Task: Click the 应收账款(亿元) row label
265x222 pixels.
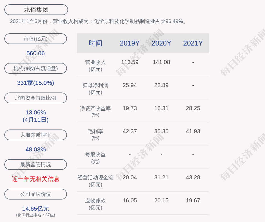Action: coord(95,204)
